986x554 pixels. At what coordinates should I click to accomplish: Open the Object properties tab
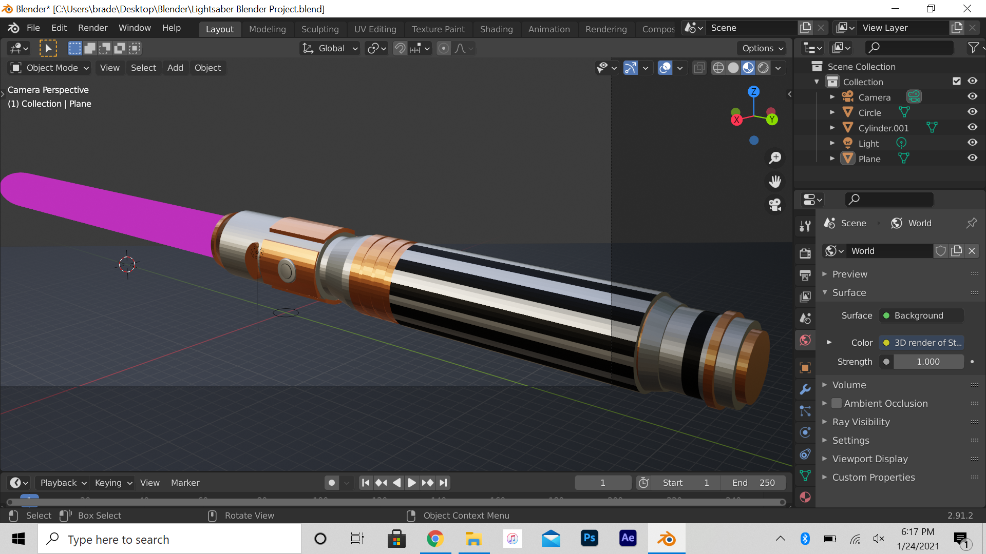coord(805,368)
